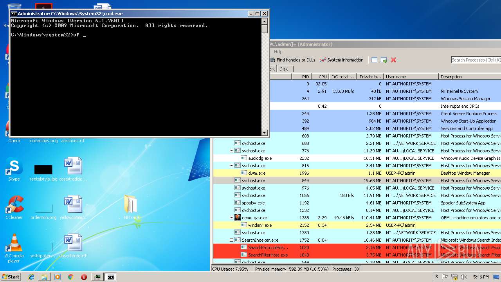This screenshot has width=501, height=282.
Task: Sort by Private bytes column header
Action: pyautogui.click(x=370, y=77)
